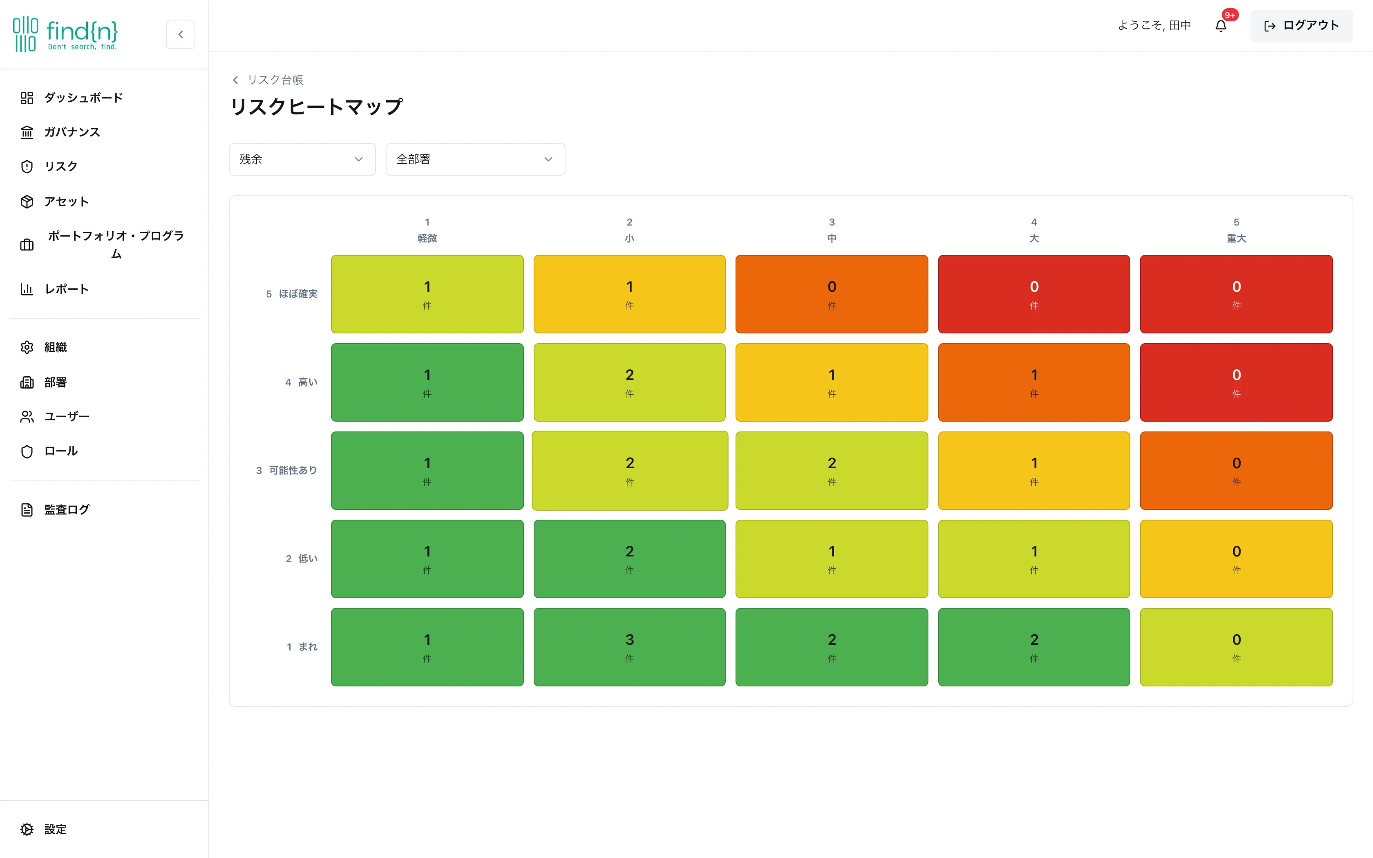Click the cell 可能性あり × 中 with 2件
The image size is (1373, 858).
tap(832, 470)
